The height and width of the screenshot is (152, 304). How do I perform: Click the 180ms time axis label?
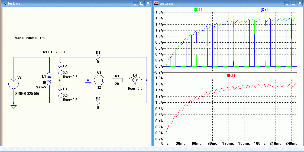point(260,144)
